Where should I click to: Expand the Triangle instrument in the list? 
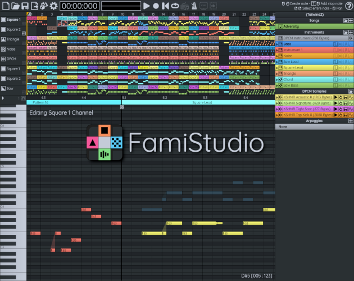tap(277, 74)
